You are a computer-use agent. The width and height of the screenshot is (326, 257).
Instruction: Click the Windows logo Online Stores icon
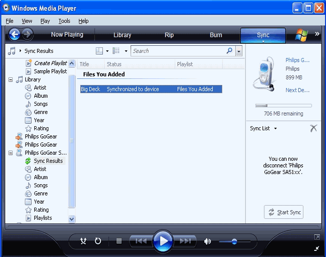[x=301, y=35]
